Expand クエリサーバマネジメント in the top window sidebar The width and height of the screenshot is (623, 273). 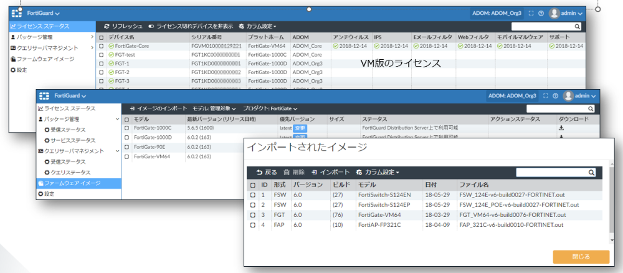[x=52, y=48]
